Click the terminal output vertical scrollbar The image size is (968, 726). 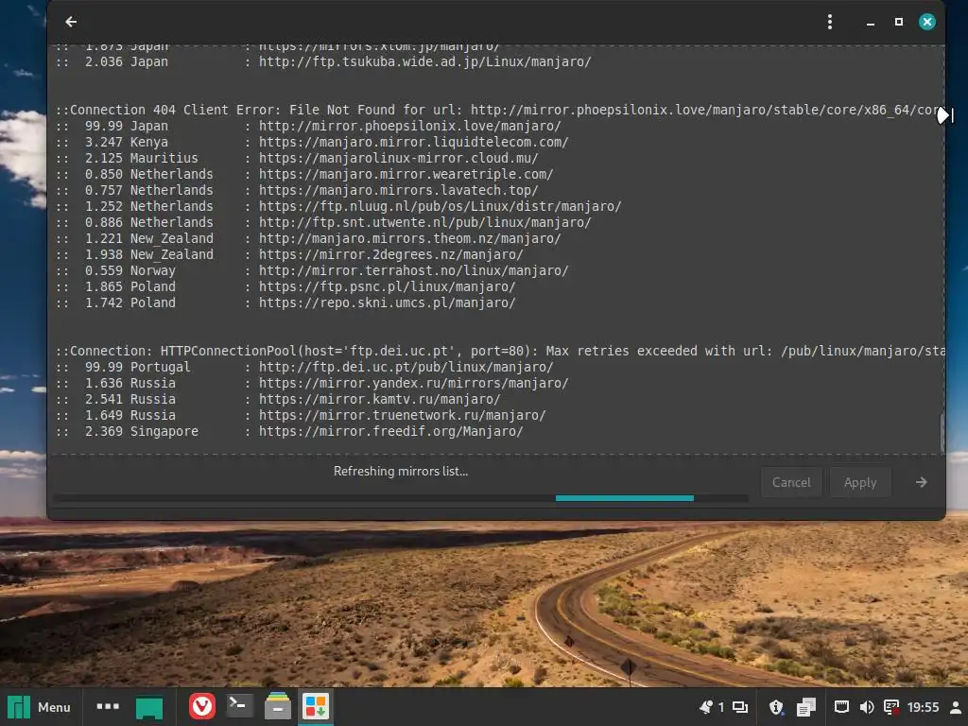click(942, 432)
